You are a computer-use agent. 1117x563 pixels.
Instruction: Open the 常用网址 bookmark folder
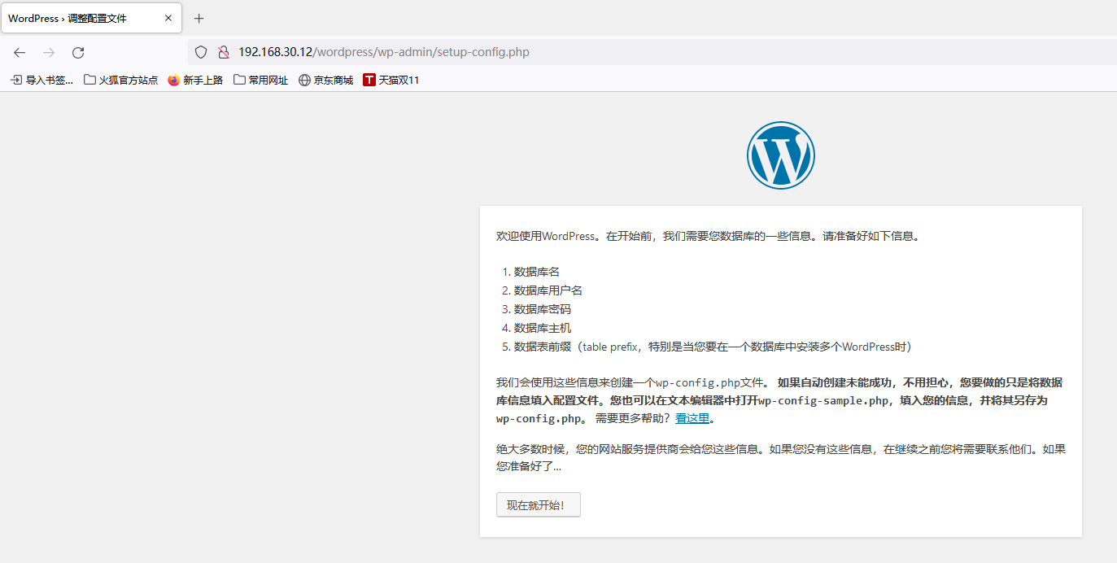click(x=260, y=80)
